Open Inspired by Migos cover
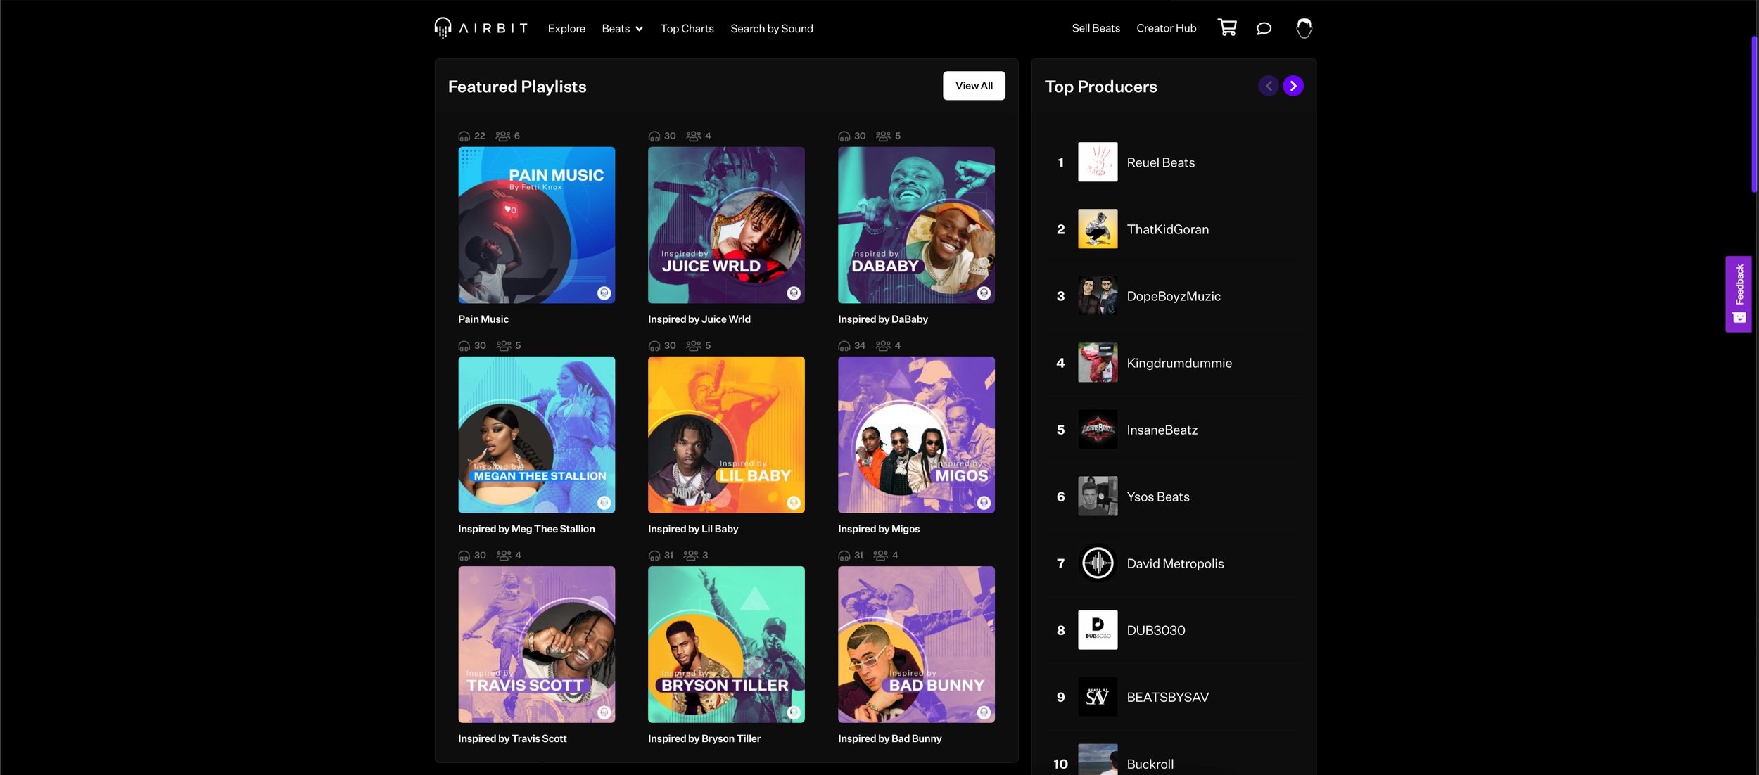Screen dimensions: 1759x775 tap(916, 435)
